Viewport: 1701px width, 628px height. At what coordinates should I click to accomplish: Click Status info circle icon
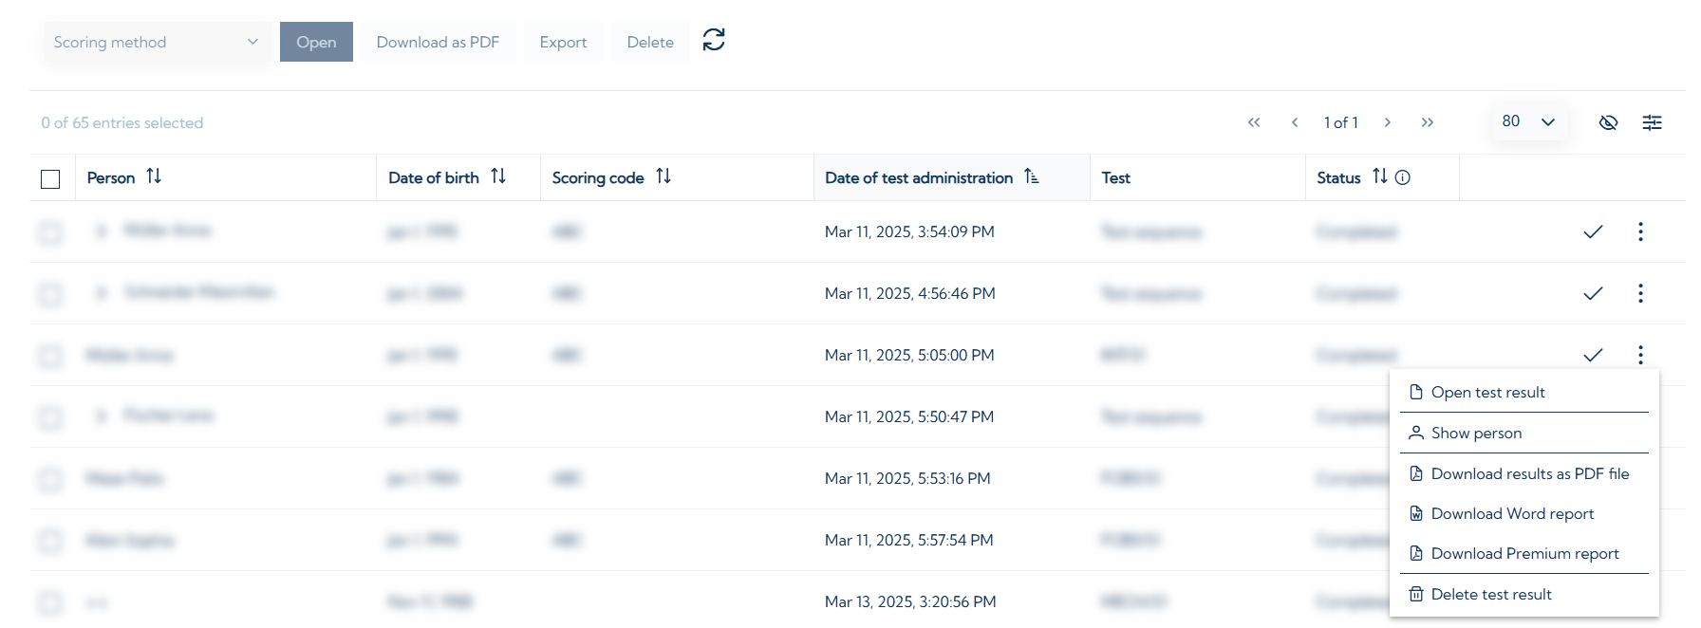(1403, 177)
